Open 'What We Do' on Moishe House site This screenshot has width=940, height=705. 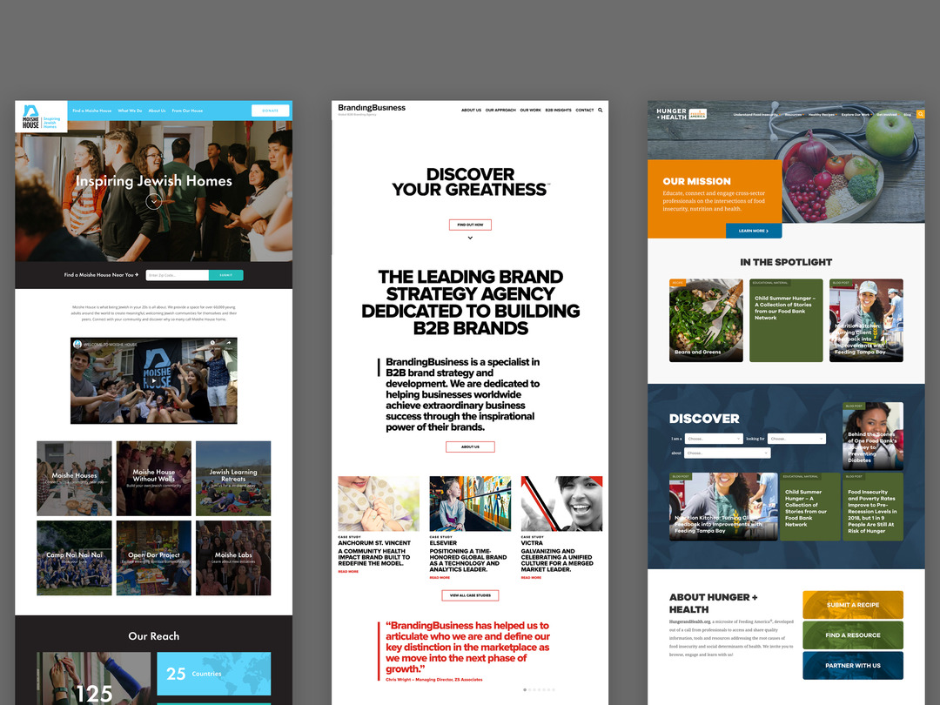point(130,111)
